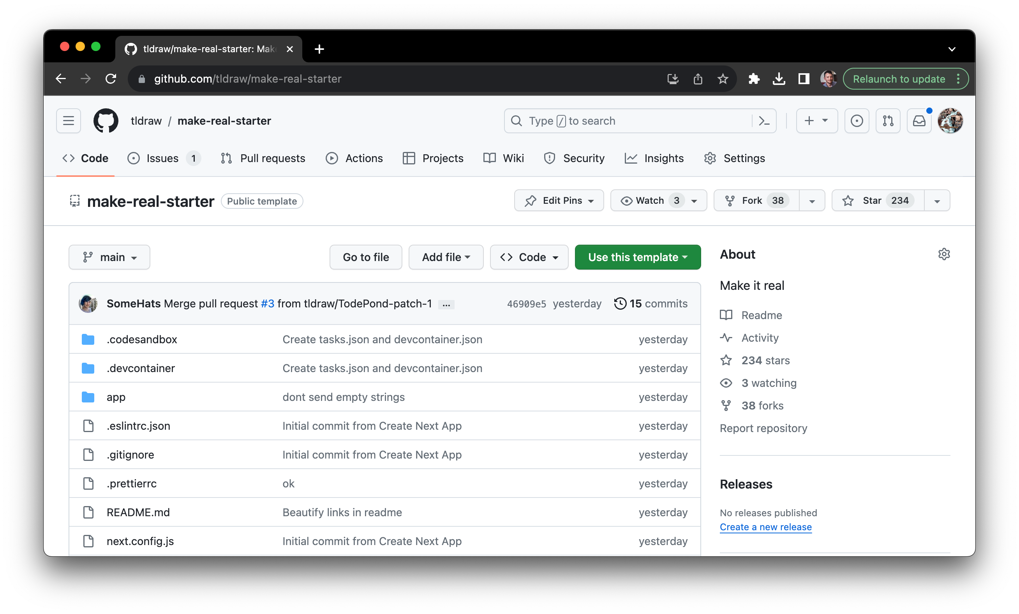Focus the Type to search field

point(629,121)
